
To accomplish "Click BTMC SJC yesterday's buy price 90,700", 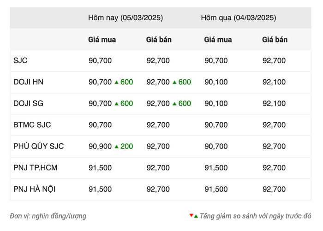I will tap(216, 125).
